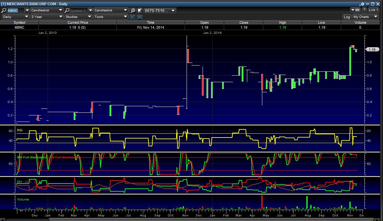Toggle the Log scale button
Viewport: 383px width, 221px height.
click(x=347, y=17)
